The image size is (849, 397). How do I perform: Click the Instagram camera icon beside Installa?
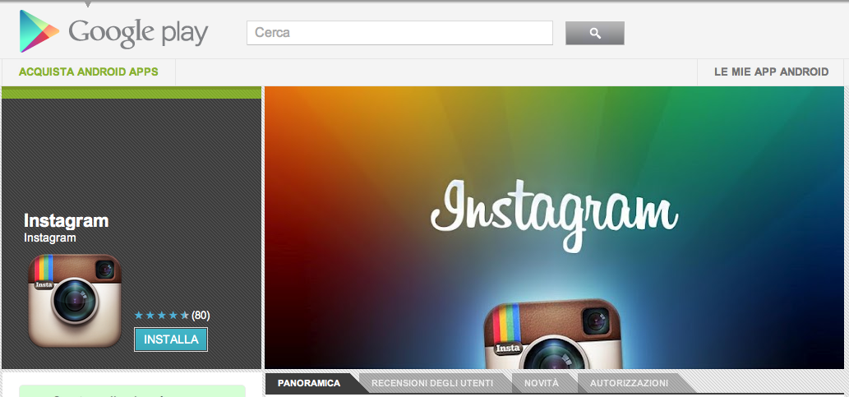pos(75,300)
